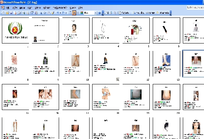Image resolution: width=204 pixels, height=139 pixels.
Task: Click the Undo arrow icon
Action: click(x=58, y=13)
